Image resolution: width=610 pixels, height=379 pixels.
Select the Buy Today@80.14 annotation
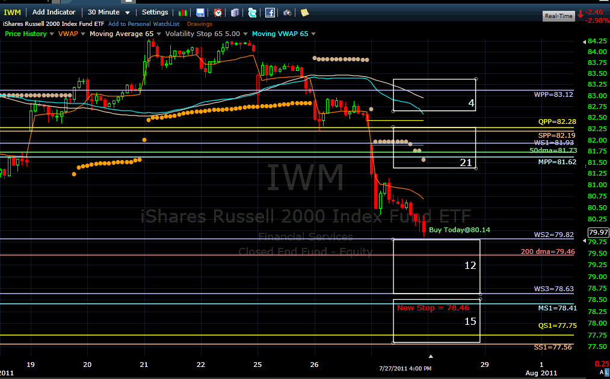tap(459, 230)
